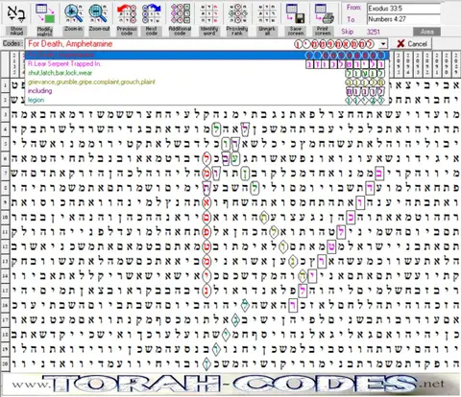Click teal diamond letter in matrix row 17
This screenshot has height=397, width=461.
pyautogui.click(x=235, y=320)
